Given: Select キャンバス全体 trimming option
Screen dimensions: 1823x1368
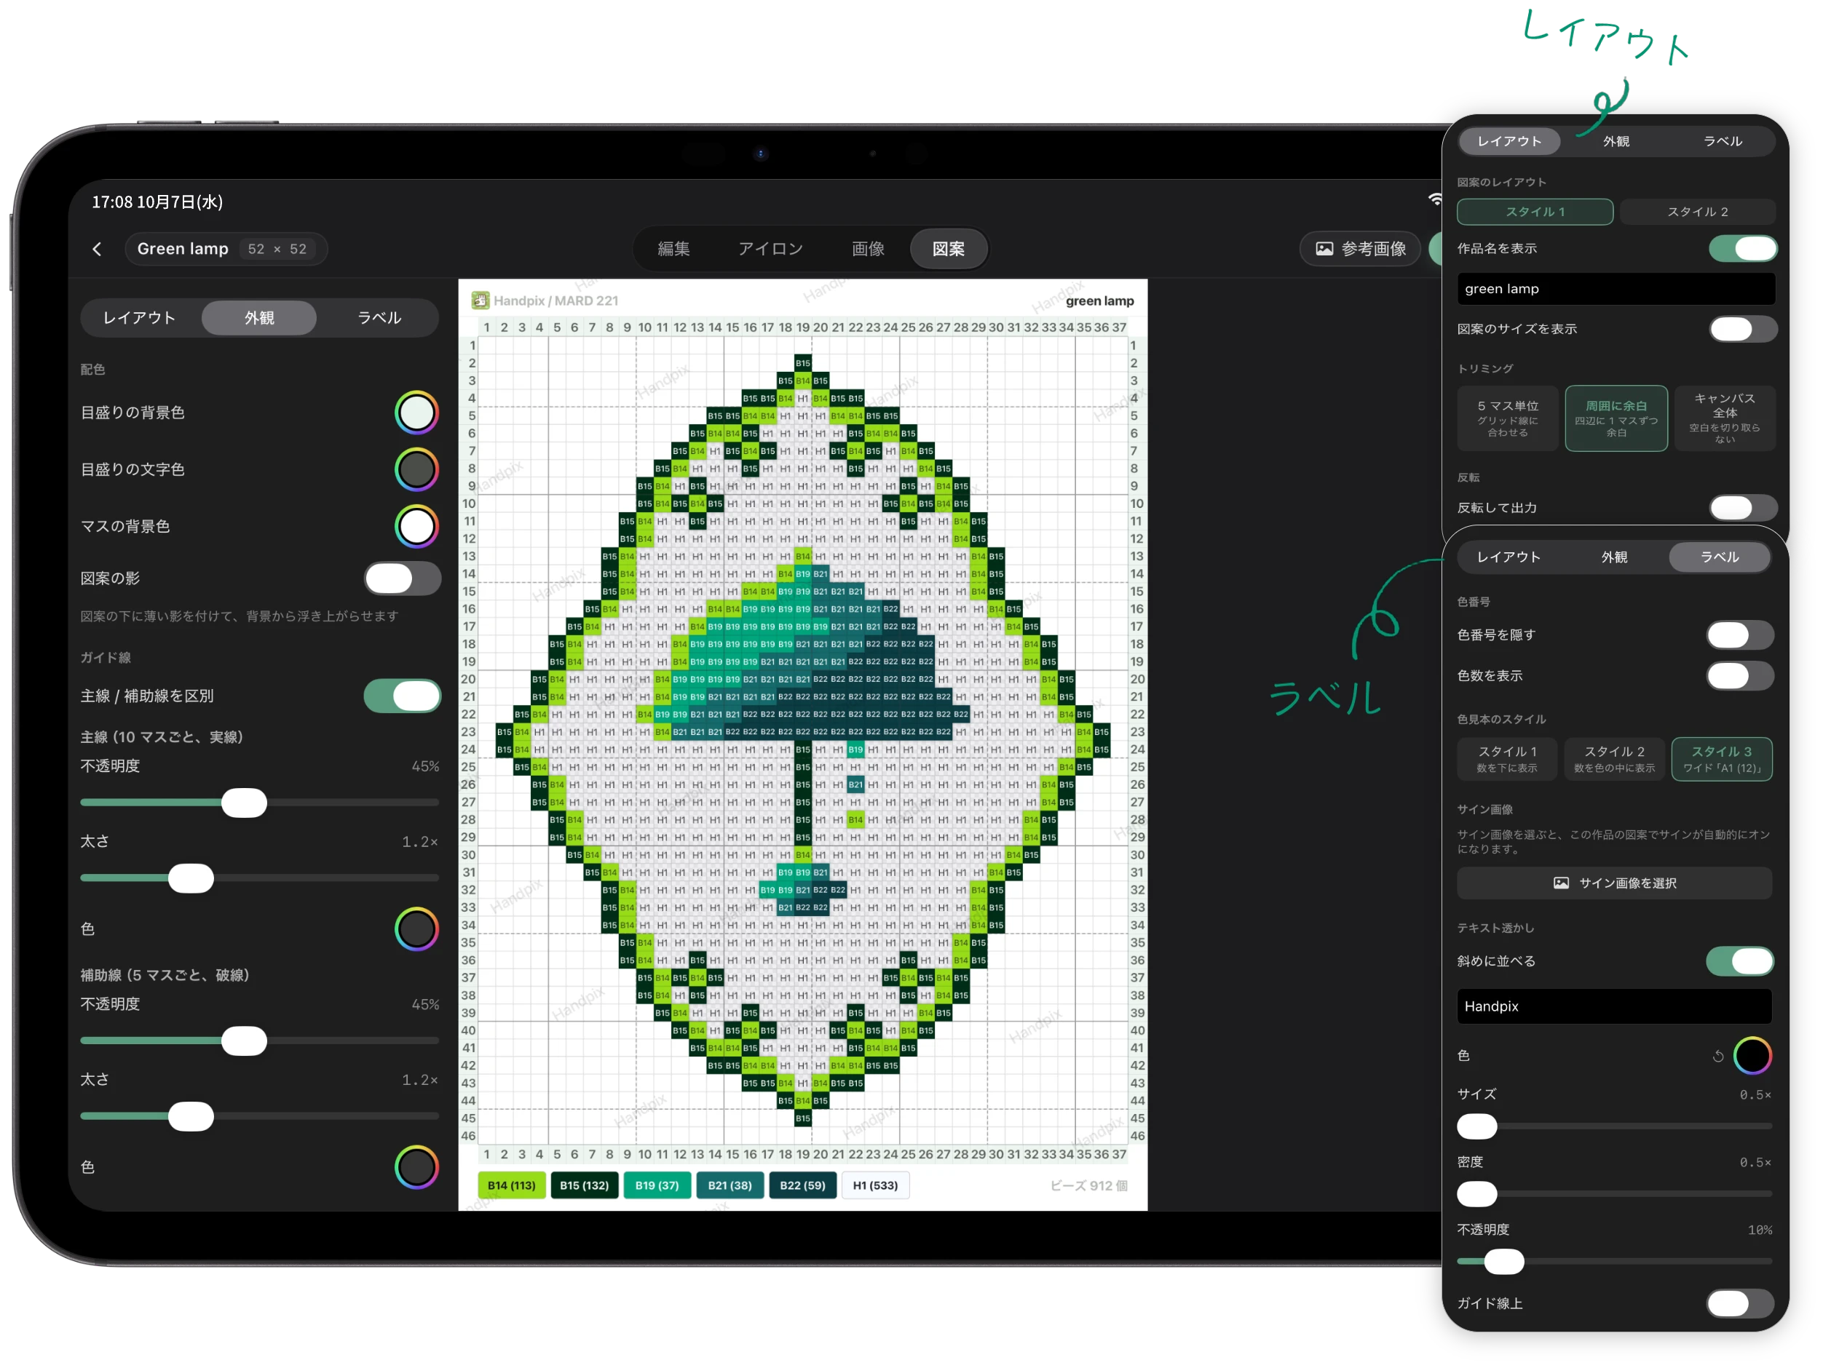Looking at the screenshot, I should click(x=1724, y=418).
